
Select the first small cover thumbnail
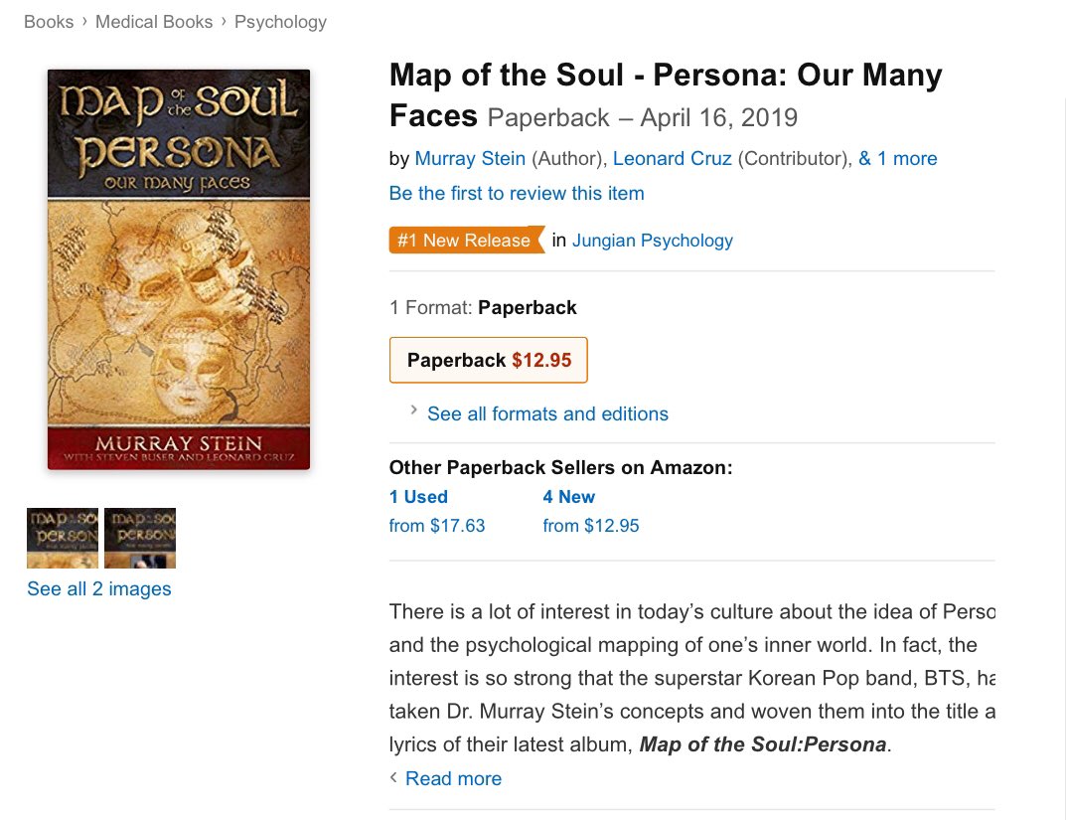[x=63, y=538]
